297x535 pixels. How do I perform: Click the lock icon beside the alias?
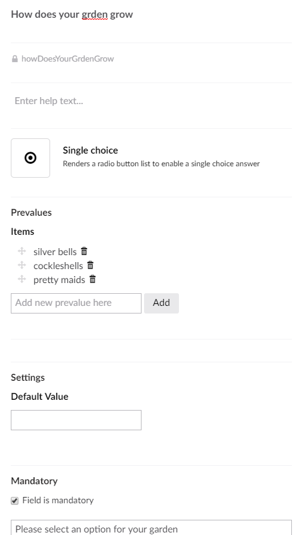(15, 58)
